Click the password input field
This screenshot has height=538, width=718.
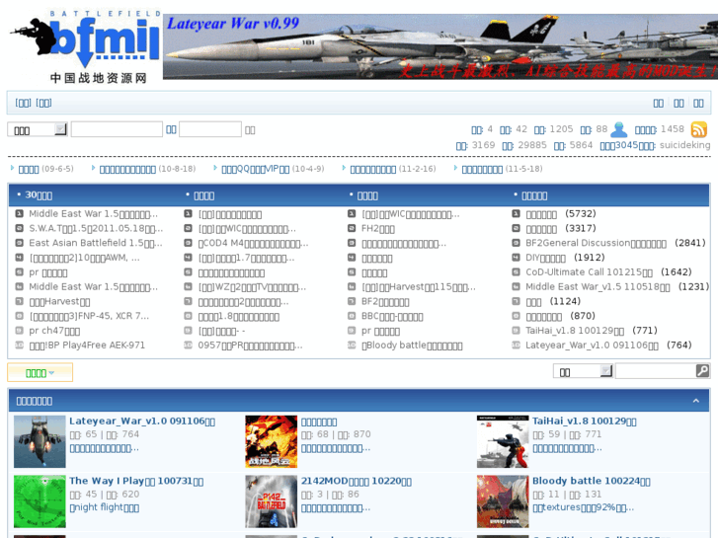(210, 129)
